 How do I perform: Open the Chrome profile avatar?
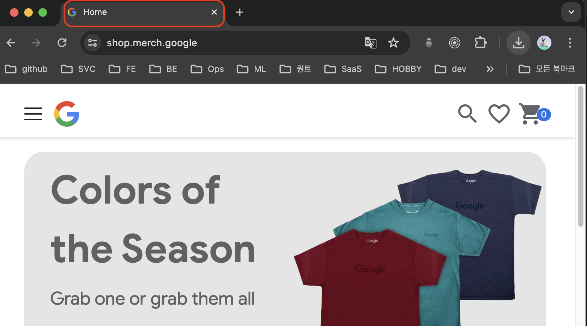(x=544, y=43)
